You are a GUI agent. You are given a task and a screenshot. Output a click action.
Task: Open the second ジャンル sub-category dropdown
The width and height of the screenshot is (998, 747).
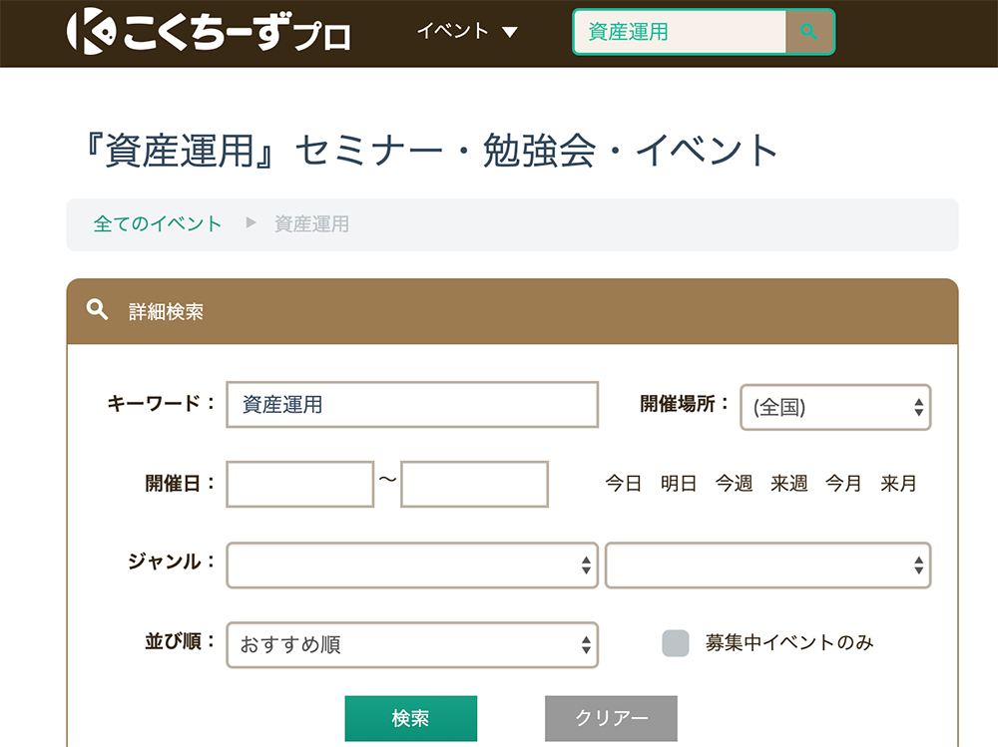pos(767,565)
